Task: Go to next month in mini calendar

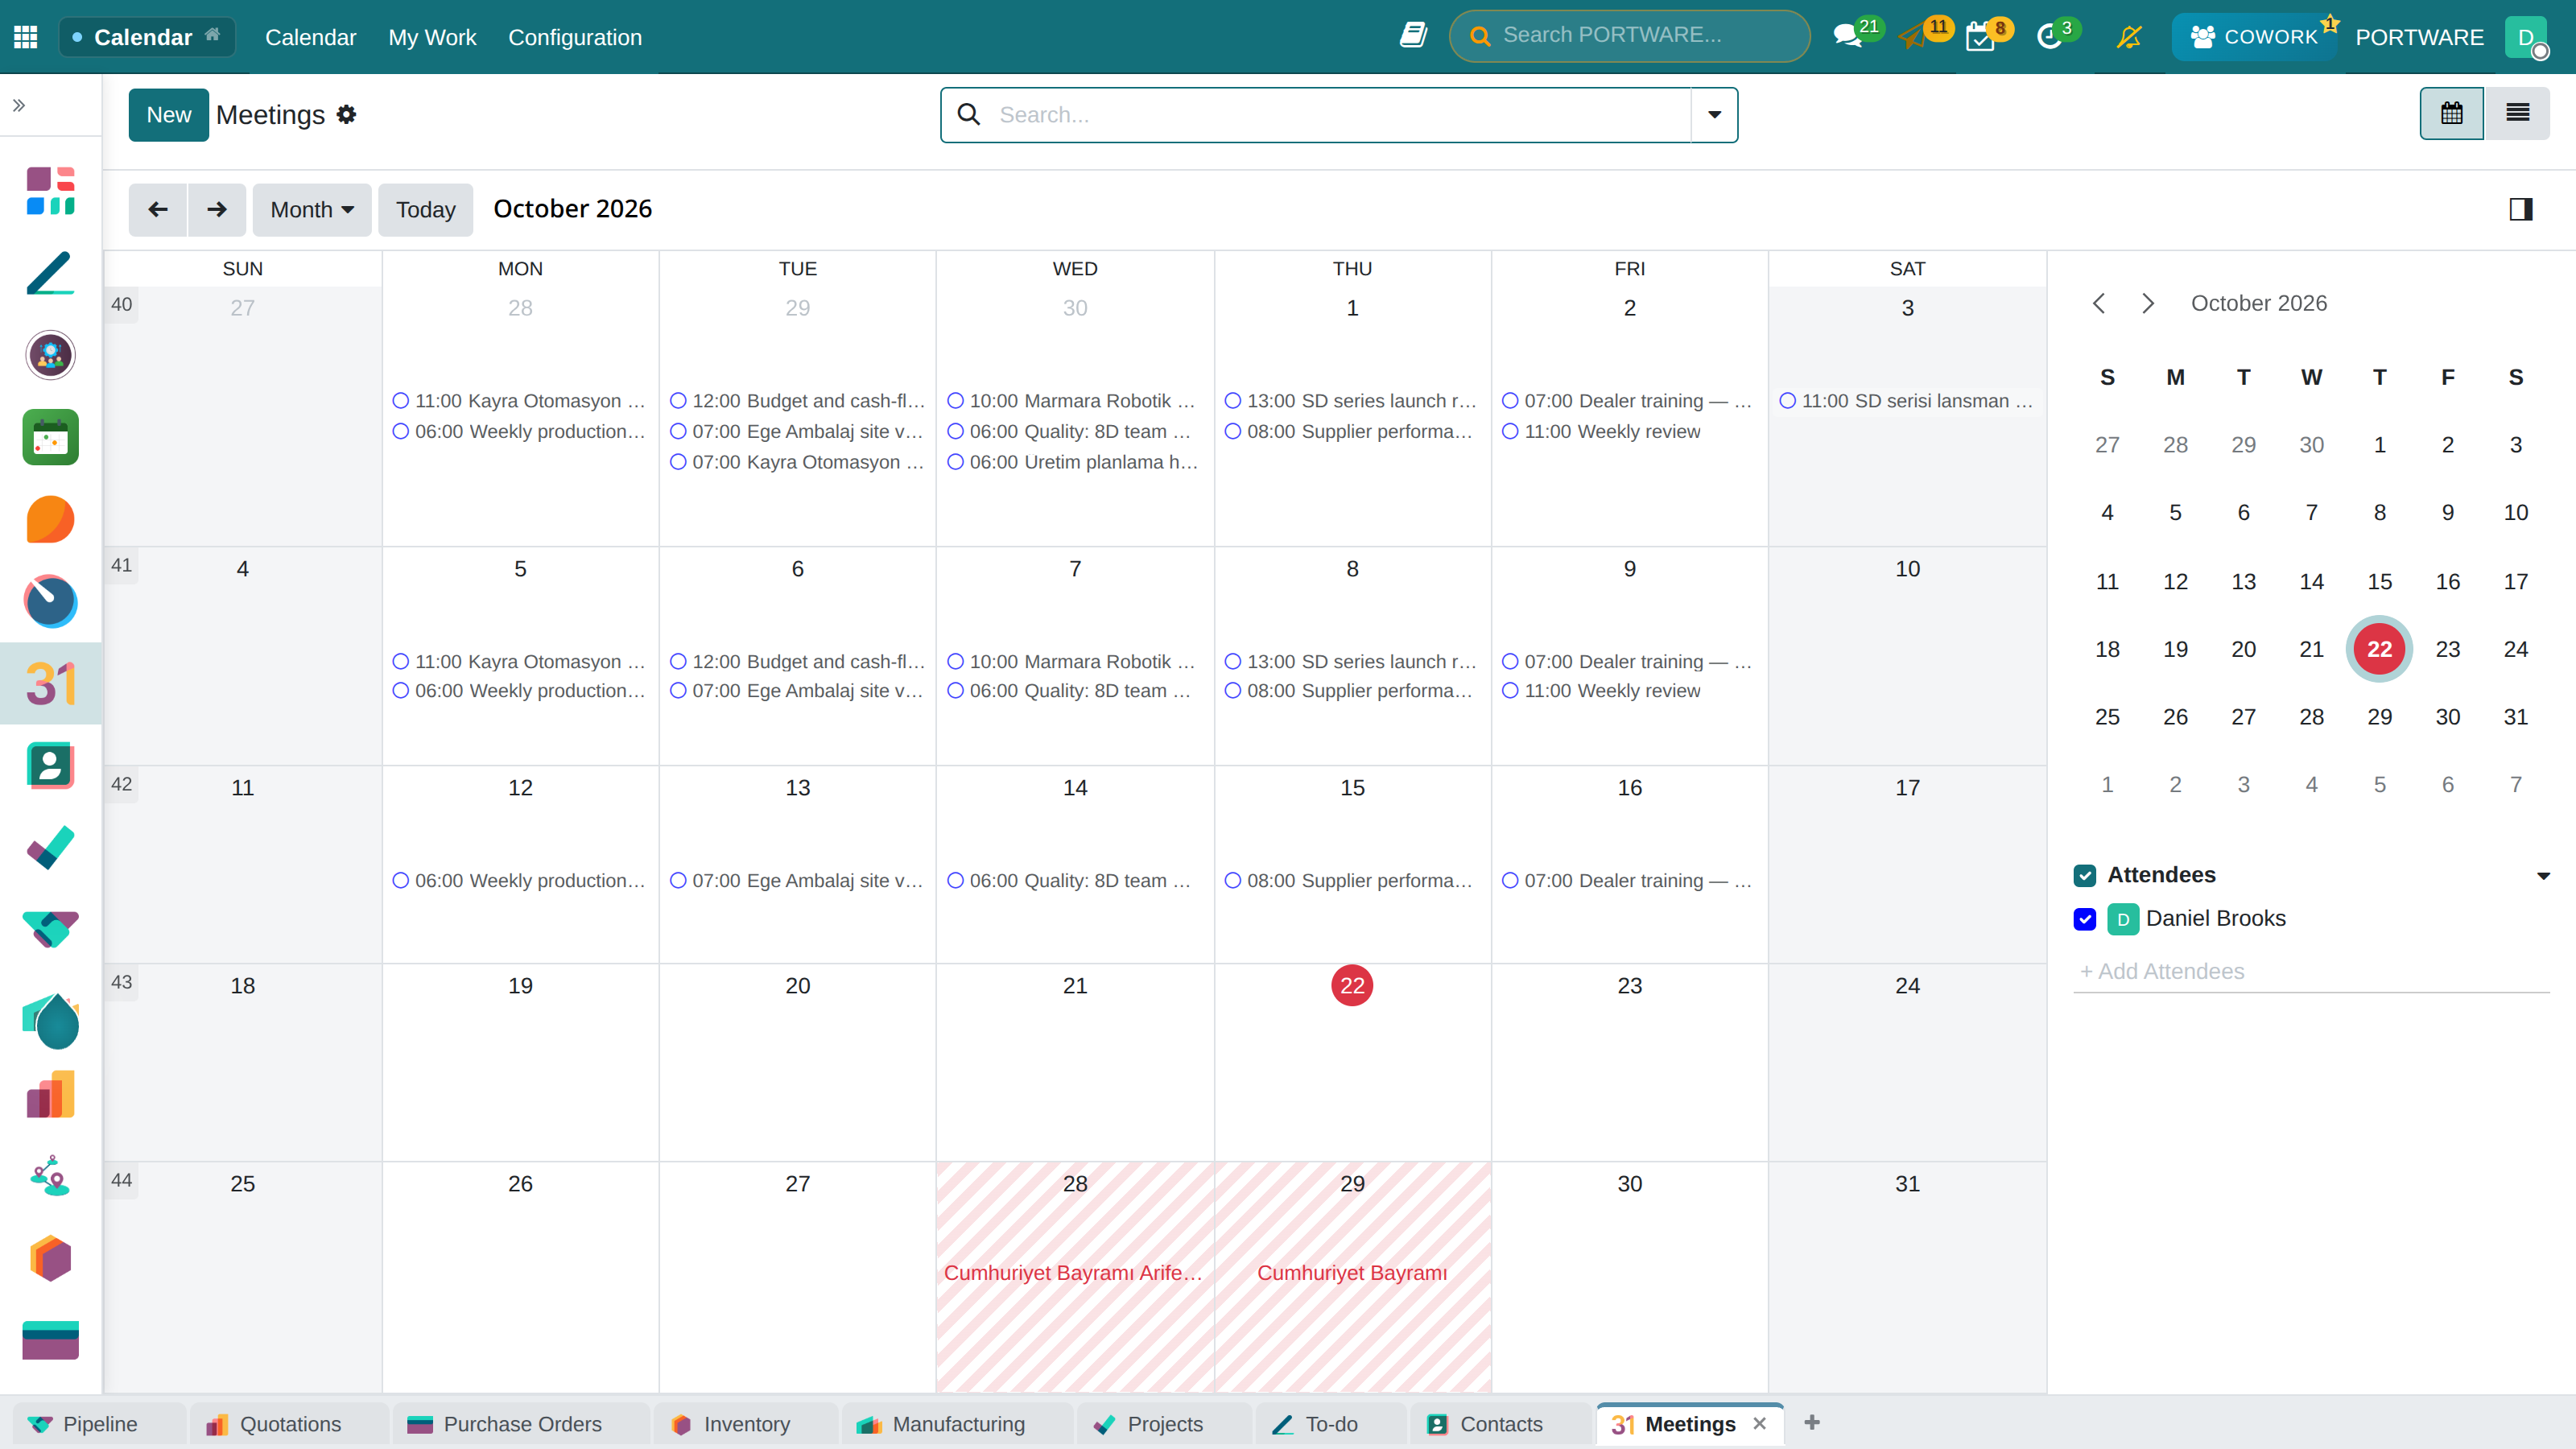Action: pyautogui.click(x=2147, y=303)
